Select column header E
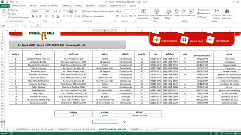The width and height of the screenshot is (241, 135). click(x=105, y=31)
